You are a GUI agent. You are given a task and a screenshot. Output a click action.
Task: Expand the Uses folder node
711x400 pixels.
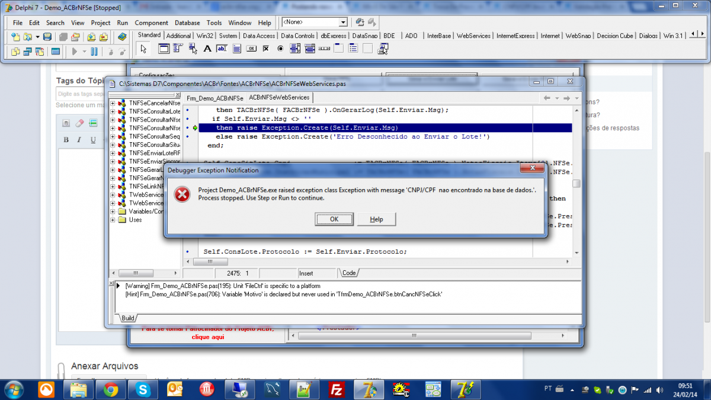click(113, 219)
